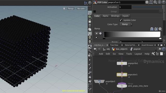
Task: Toggle the green reference plane icon
Action: (90, 17)
